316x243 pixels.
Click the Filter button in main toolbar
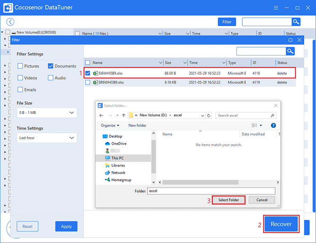(227, 22)
